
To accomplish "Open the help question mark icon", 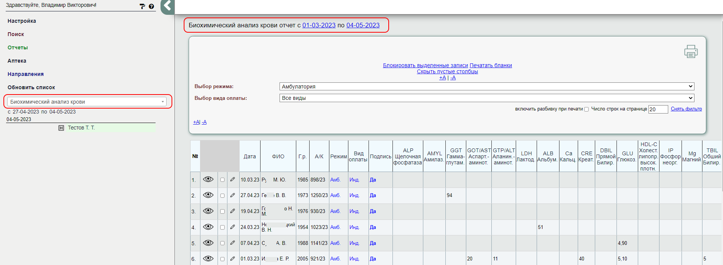I will pos(151,6).
